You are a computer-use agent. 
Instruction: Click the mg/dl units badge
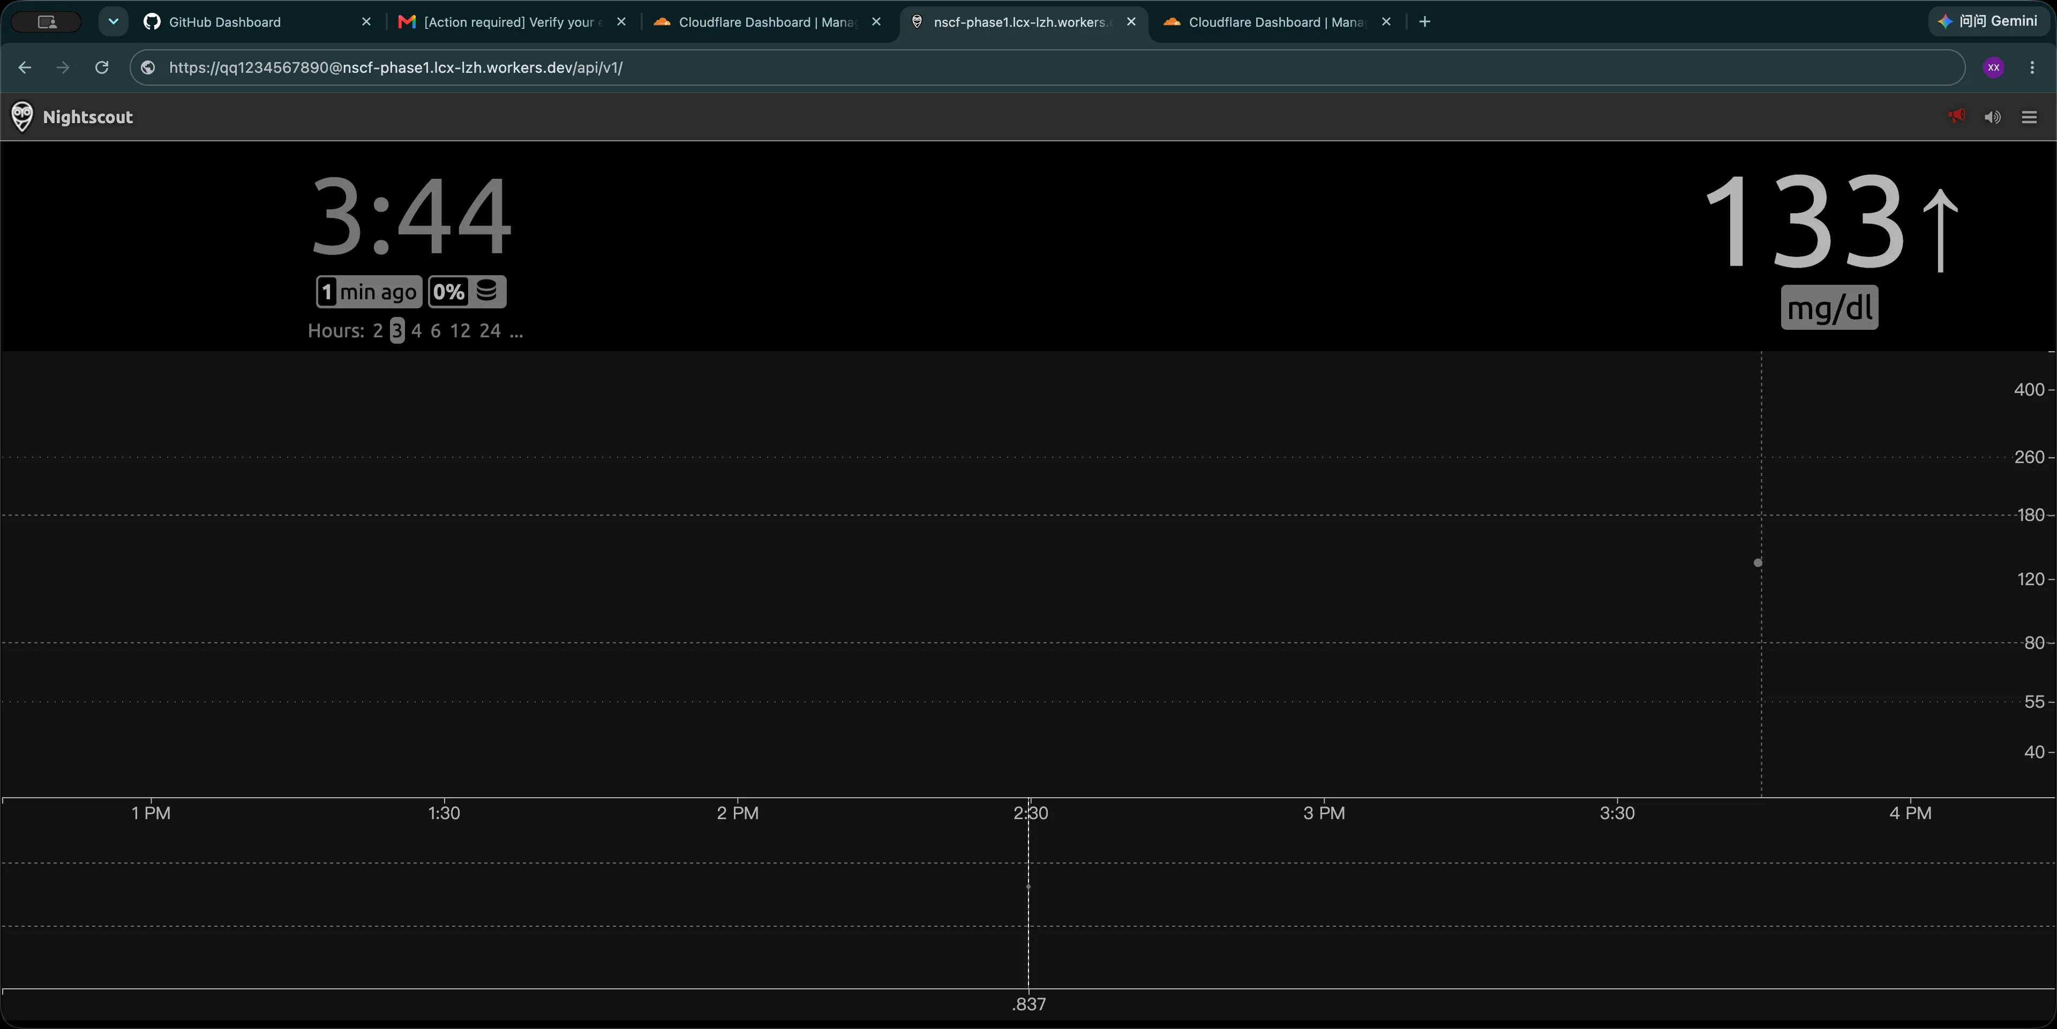click(x=1829, y=307)
